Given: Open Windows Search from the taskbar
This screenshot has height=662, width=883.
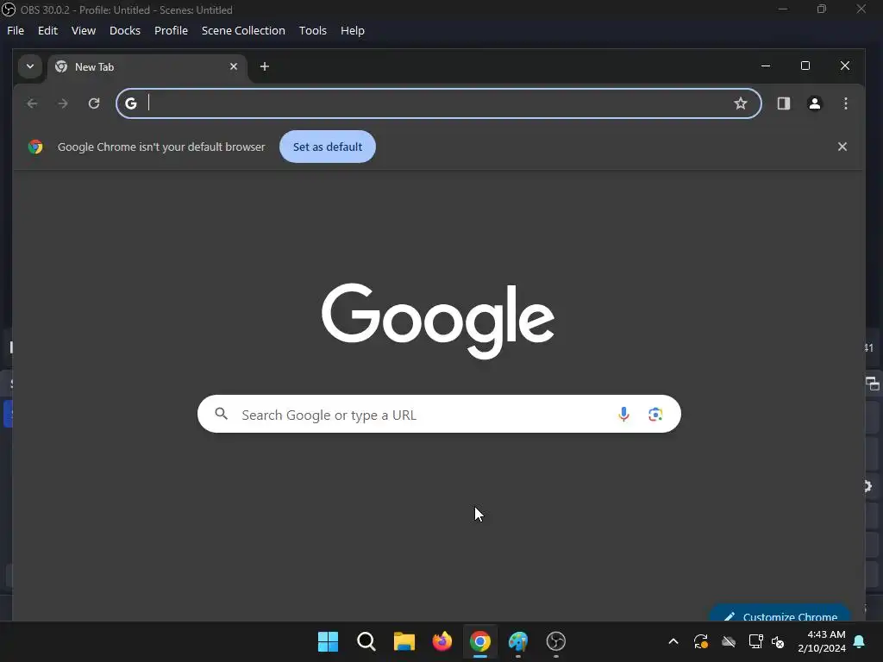Looking at the screenshot, I should coord(366,641).
